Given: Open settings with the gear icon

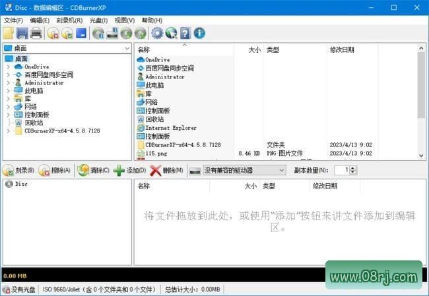Looking at the screenshot, I should tap(157, 34).
